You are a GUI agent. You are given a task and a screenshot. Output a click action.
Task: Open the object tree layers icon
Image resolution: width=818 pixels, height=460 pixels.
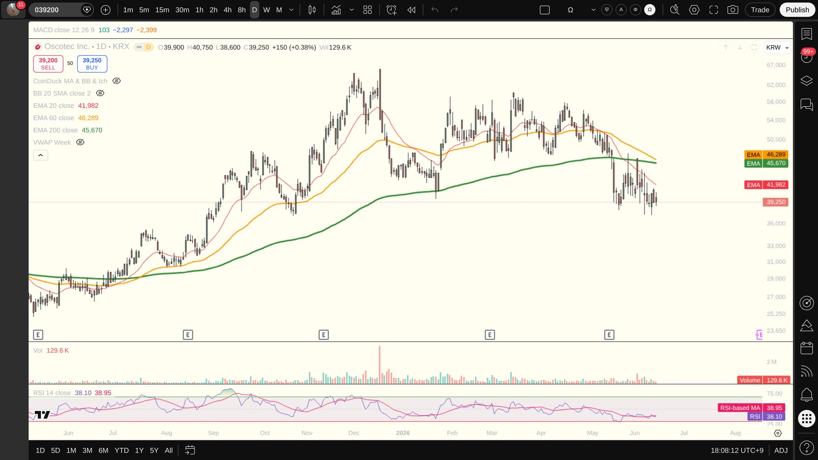(807, 81)
